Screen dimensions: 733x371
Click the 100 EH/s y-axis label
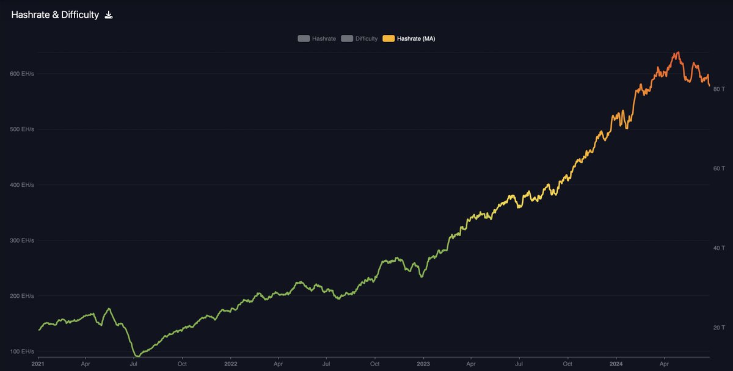coord(21,351)
